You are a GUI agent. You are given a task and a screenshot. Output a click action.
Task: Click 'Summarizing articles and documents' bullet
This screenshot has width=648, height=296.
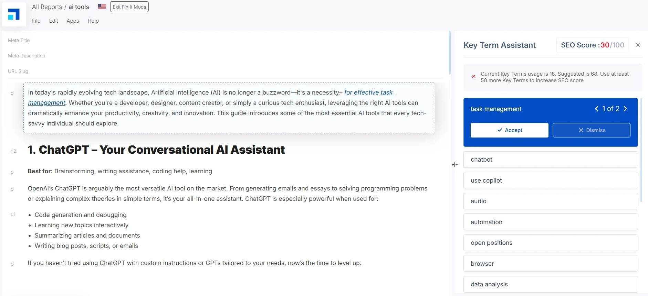87,235
